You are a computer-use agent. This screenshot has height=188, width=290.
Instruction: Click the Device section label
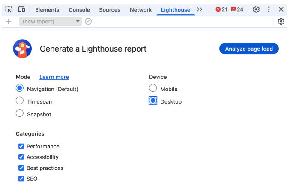tap(158, 77)
